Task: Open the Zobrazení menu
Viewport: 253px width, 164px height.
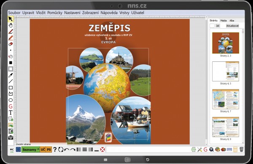Action: pos(91,13)
